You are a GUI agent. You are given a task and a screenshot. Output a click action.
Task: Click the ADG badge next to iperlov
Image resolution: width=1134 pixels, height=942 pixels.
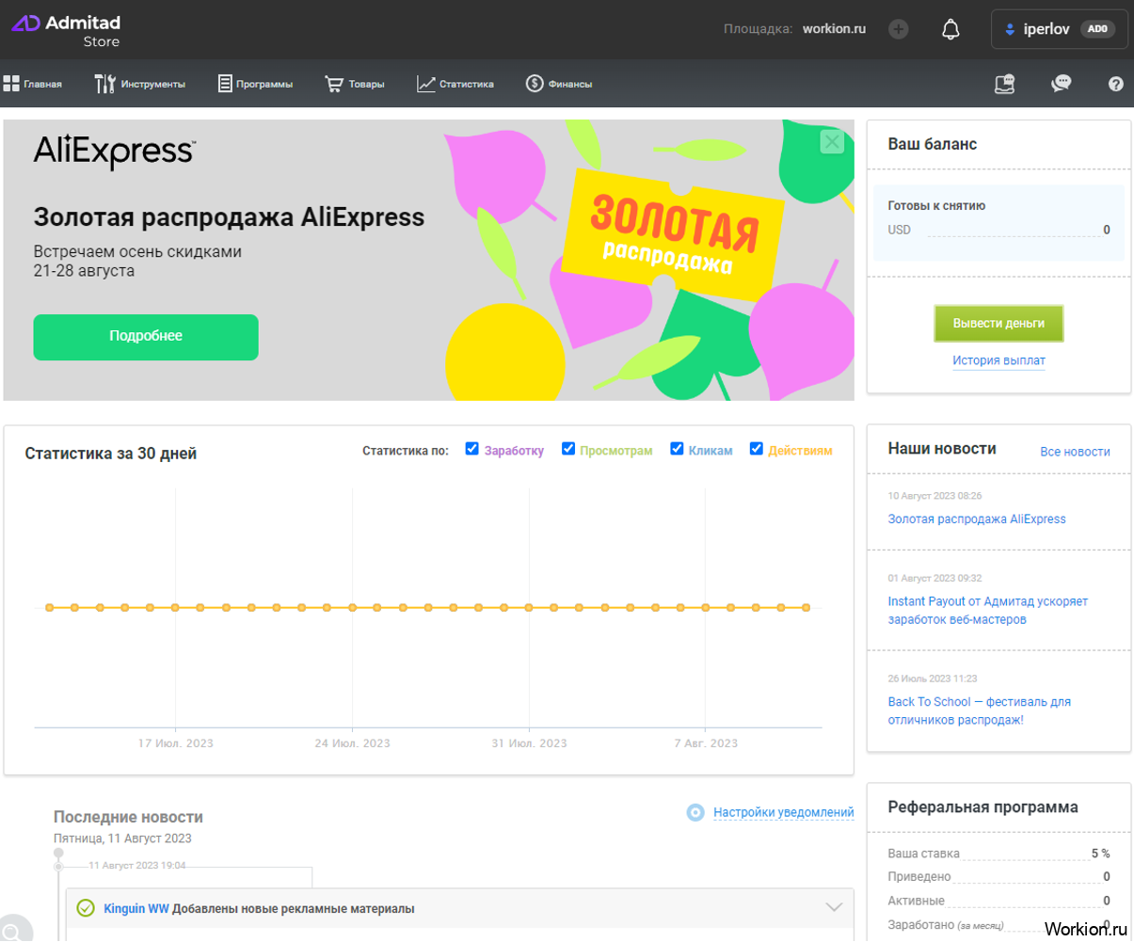(1097, 29)
